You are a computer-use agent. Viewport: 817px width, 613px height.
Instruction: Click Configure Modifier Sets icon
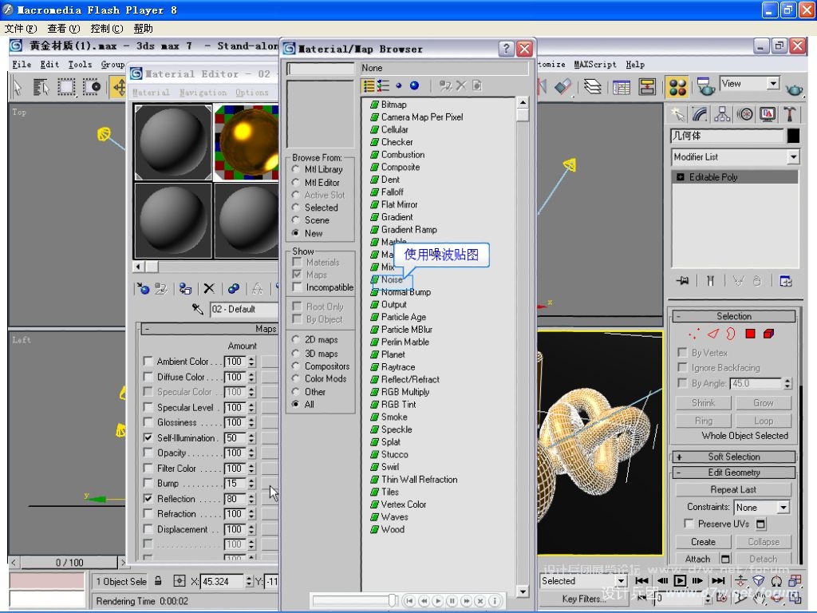point(785,281)
